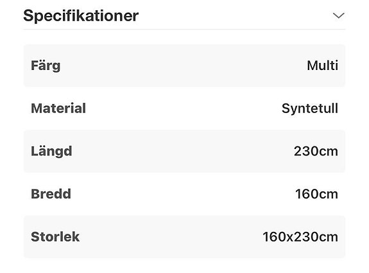Screen dimensions: 369x273
Task: Click the Multi color value
Action: (323, 66)
